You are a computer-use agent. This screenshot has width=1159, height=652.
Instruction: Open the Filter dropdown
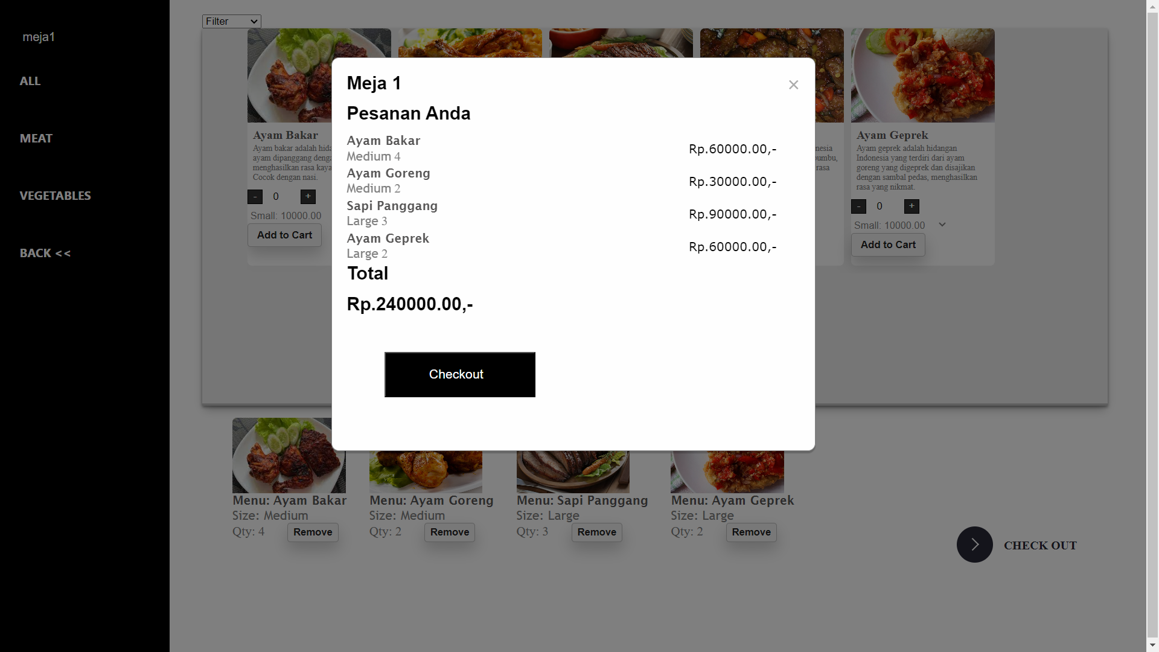[231, 22]
